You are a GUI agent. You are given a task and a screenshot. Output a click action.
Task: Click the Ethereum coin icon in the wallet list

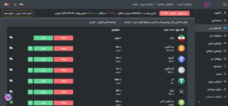click(181, 59)
